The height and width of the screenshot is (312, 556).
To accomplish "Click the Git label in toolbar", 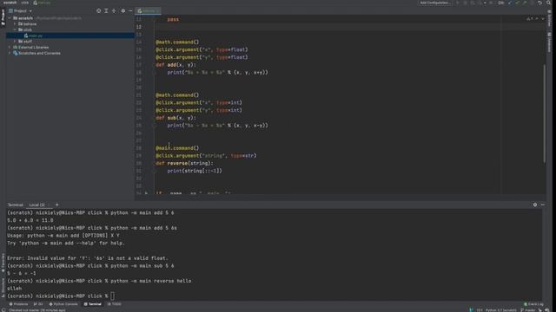I will pyautogui.click(x=501, y=3).
